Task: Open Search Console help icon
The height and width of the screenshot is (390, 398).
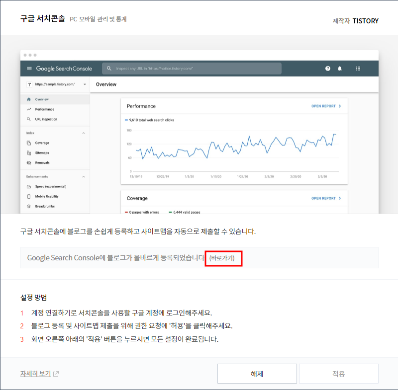Action: point(327,69)
